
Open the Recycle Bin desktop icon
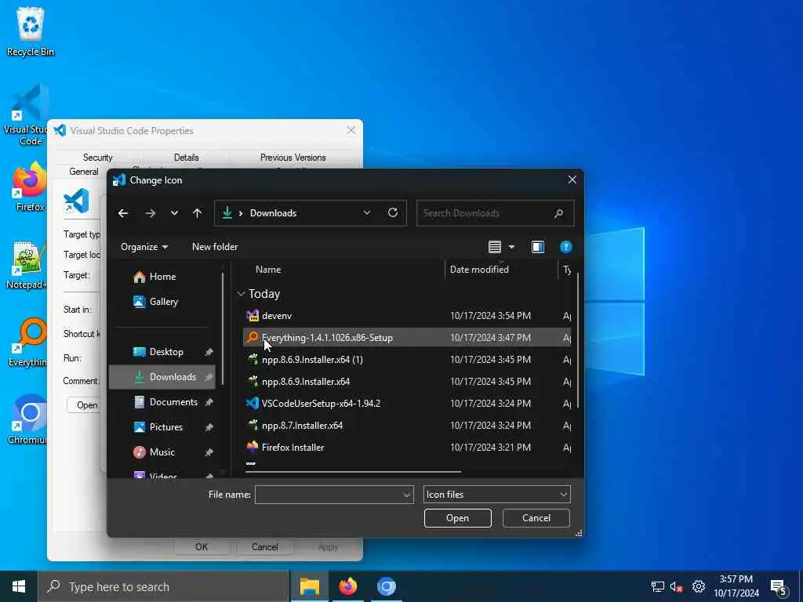click(31, 31)
